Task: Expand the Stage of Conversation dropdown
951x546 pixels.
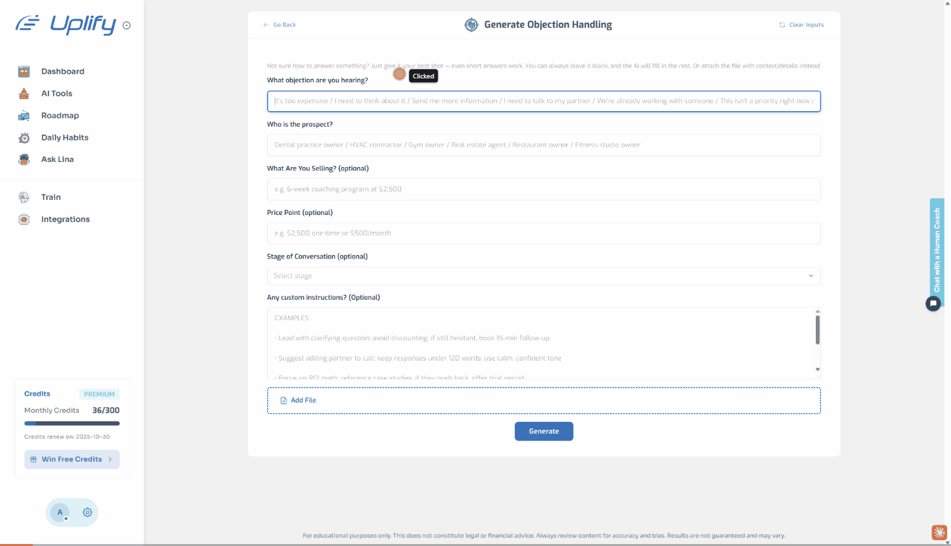Action: [543, 276]
